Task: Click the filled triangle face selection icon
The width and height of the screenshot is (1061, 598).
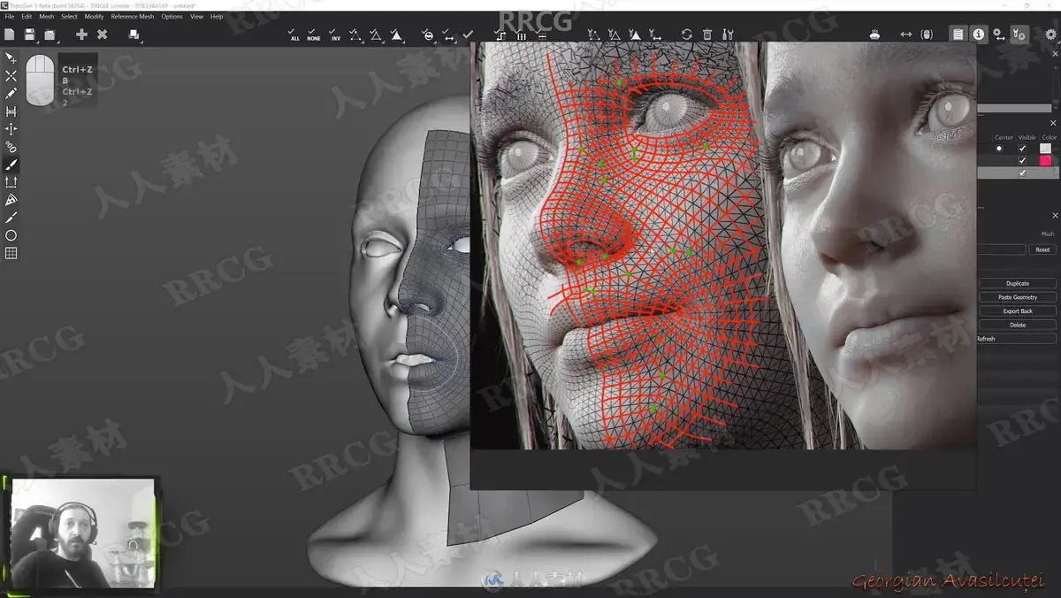Action: tap(396, 34)
